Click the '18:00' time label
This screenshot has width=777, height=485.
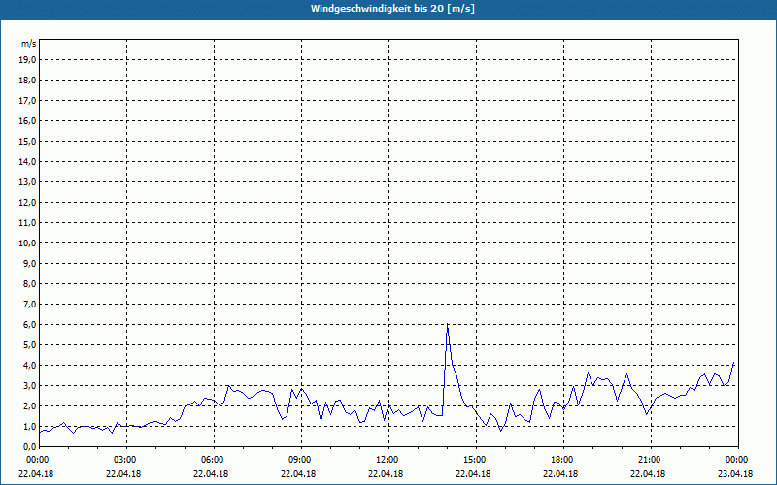click(562, 460)
